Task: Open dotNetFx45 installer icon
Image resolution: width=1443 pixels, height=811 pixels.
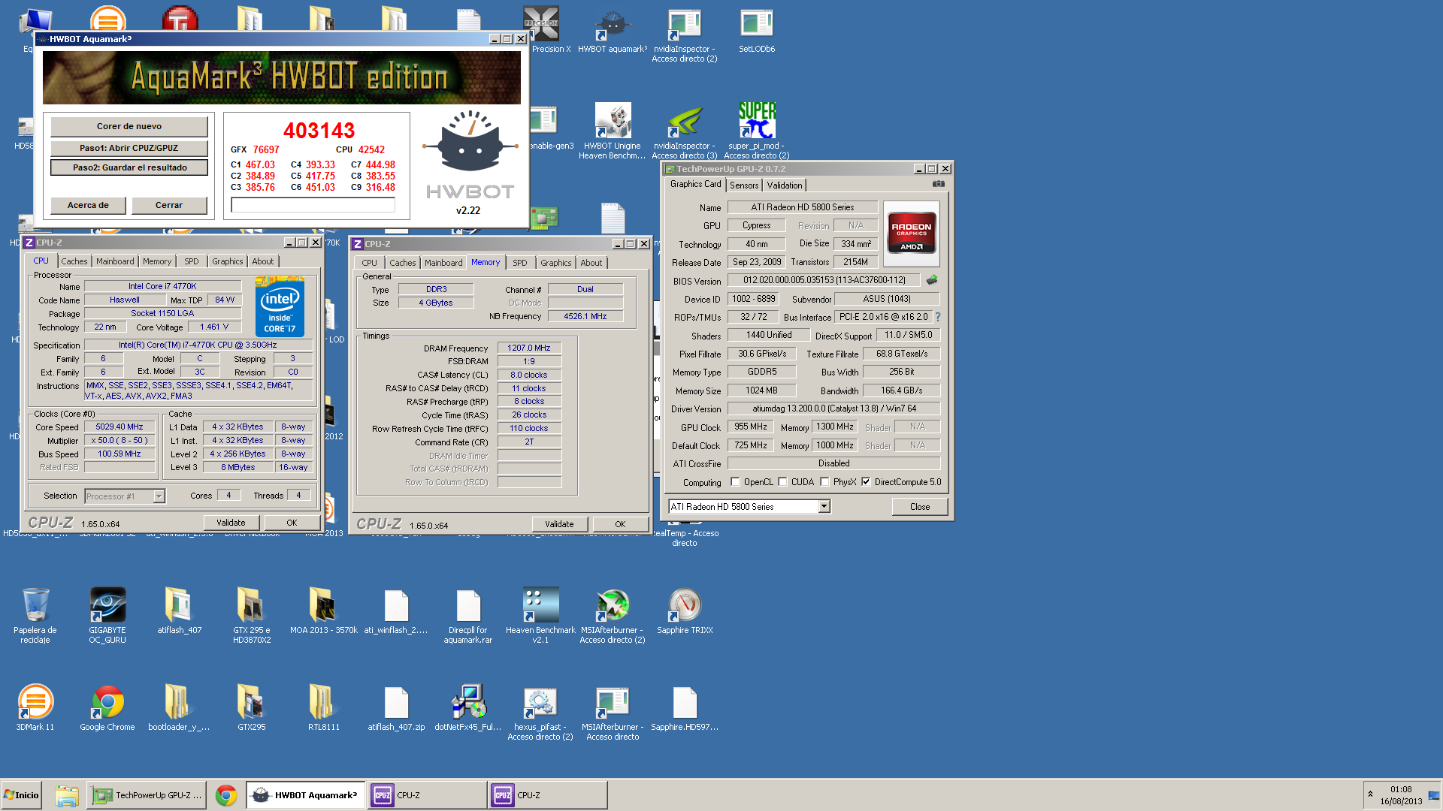Action: click(467, 707)
